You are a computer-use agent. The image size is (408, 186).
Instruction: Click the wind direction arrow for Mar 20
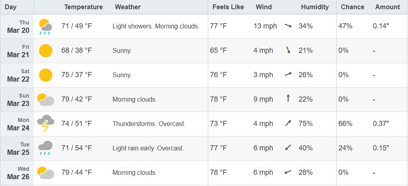[288, 26]
